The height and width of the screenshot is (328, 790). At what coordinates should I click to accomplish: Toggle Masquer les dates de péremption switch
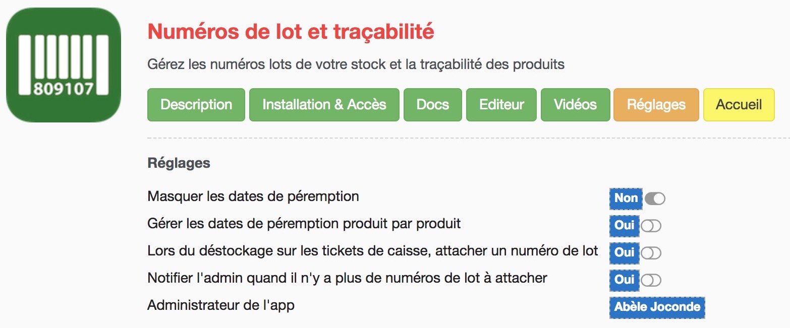(655, 199)
